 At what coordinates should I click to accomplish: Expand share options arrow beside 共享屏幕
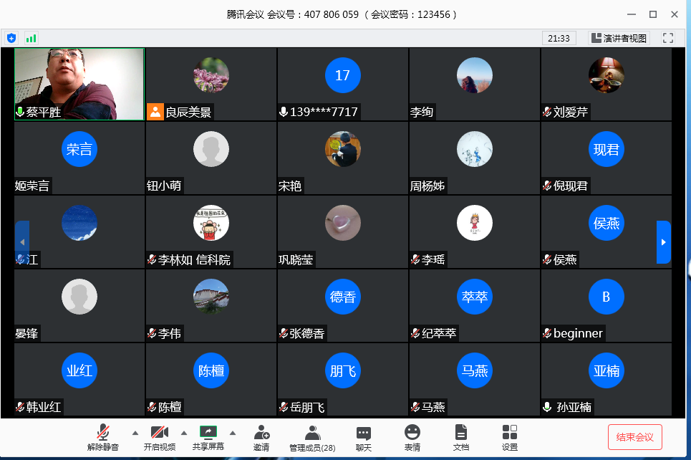(232, 433)
